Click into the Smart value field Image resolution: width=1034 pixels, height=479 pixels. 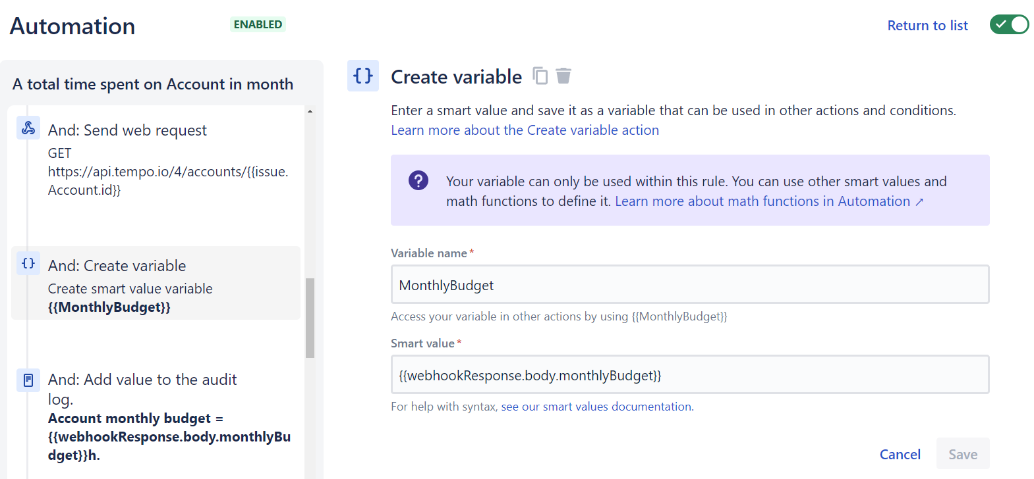click(x=689, y=375)
